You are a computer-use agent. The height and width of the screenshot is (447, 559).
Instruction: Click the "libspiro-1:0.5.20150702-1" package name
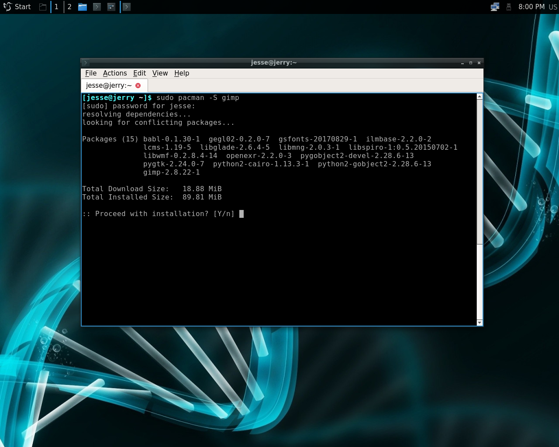pyautogui.click(x=403, y=148)
